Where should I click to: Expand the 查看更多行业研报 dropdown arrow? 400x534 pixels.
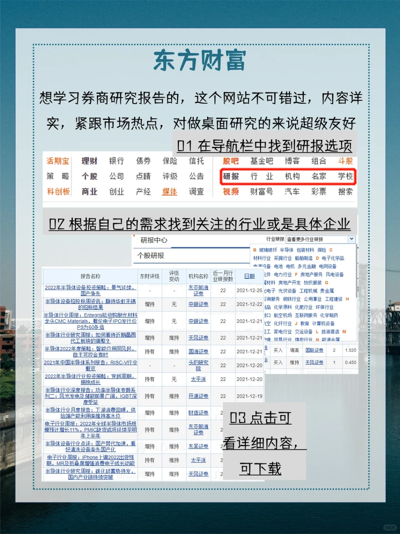351,239
